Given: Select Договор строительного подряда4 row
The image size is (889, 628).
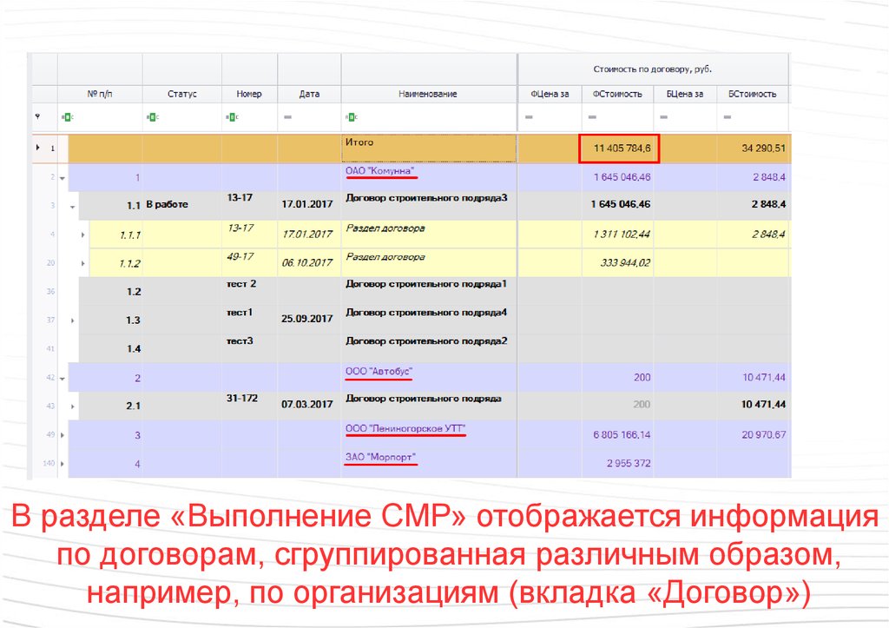Looking at the screenshot, I should click(425, 313).
